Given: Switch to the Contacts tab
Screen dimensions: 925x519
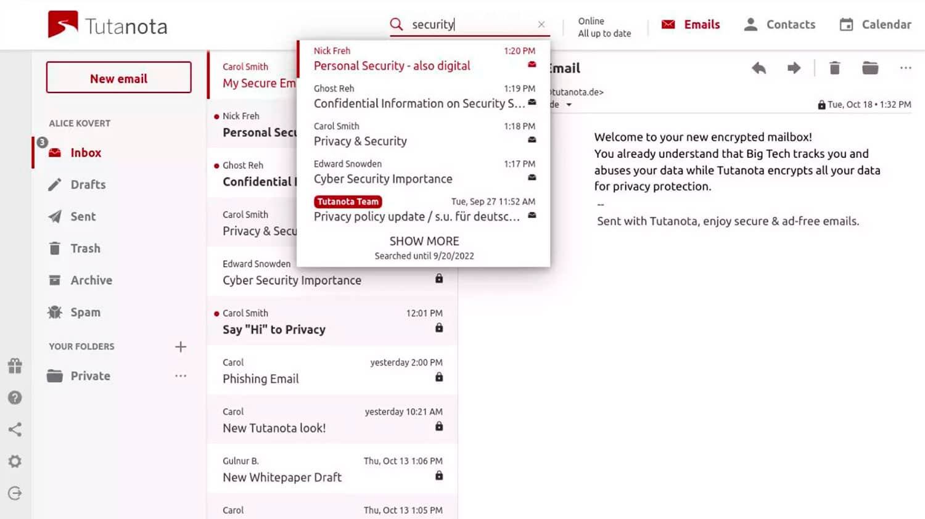Looking at the screenshot, I should pyautogui.click(x=779, y=24).
